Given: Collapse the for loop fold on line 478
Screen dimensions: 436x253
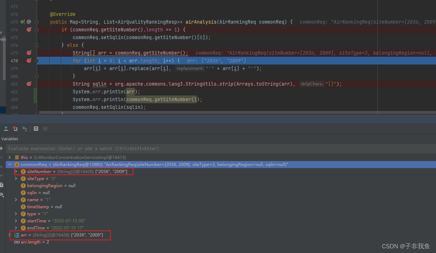Looking at the screenshot, I should (37, 61).
